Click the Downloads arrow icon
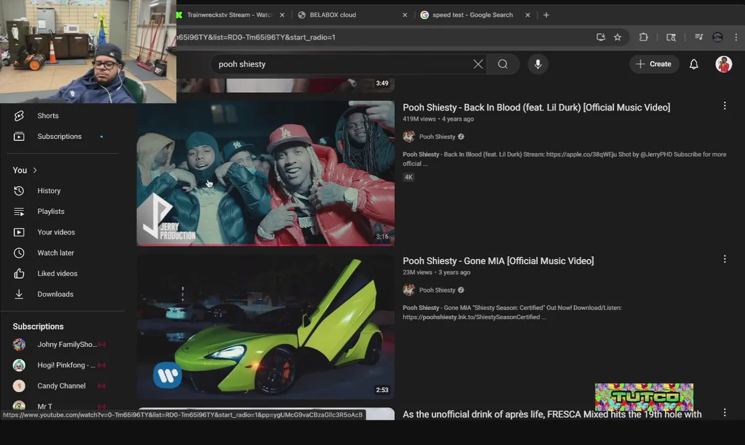This screenshot has width=745, height=445. pyautogui.click(x=19, y=294)
